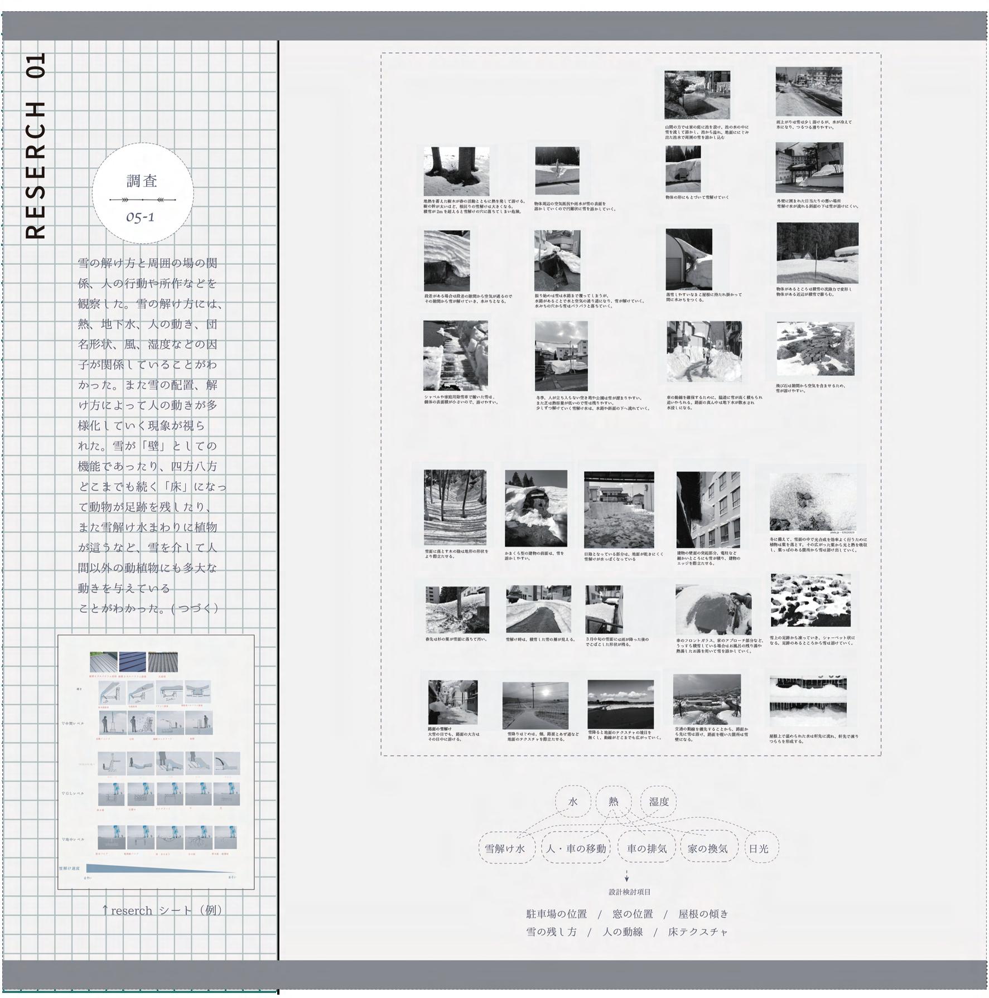Screen dimensions: 989x998
Task: Select the kamakura-type building photo
Action: [x=535, y=508]
